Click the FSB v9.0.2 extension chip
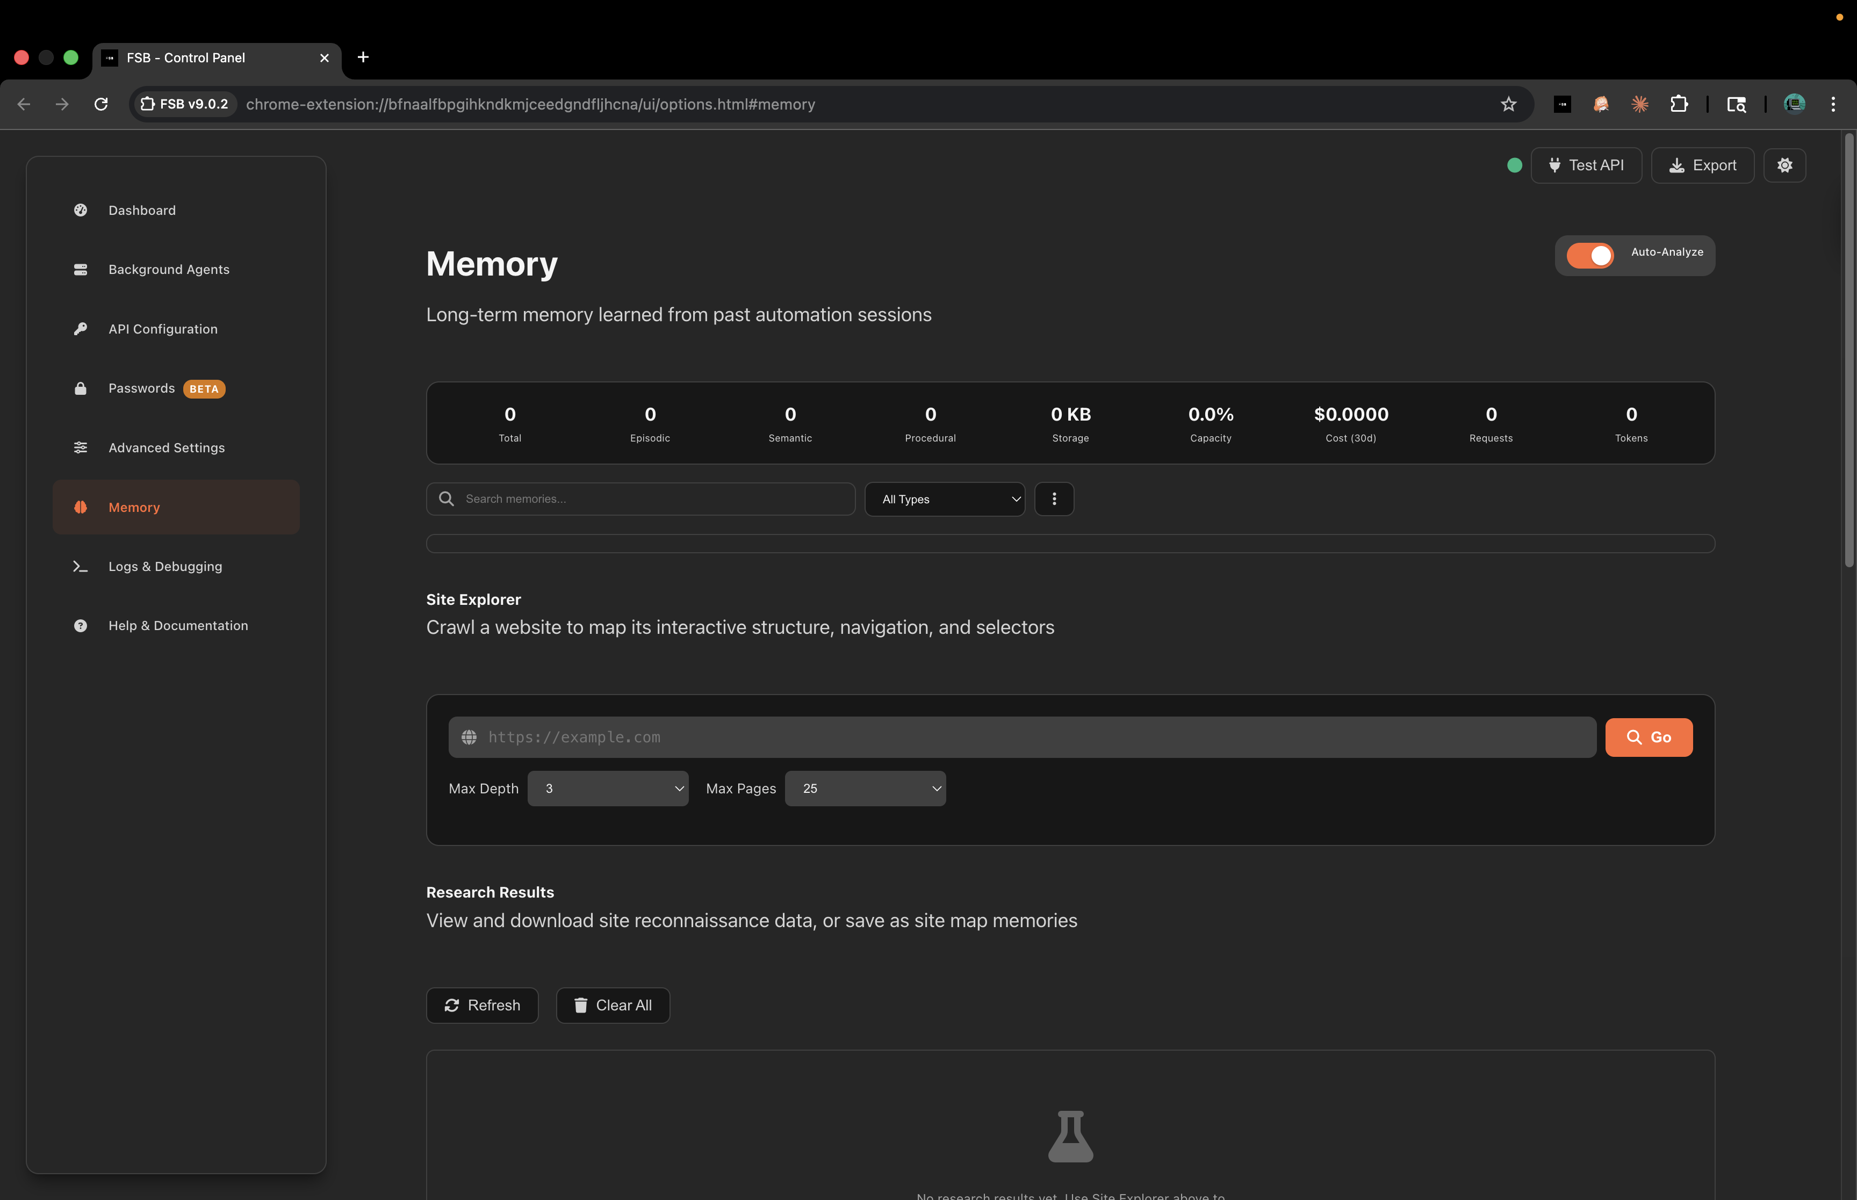 [185, 104]
